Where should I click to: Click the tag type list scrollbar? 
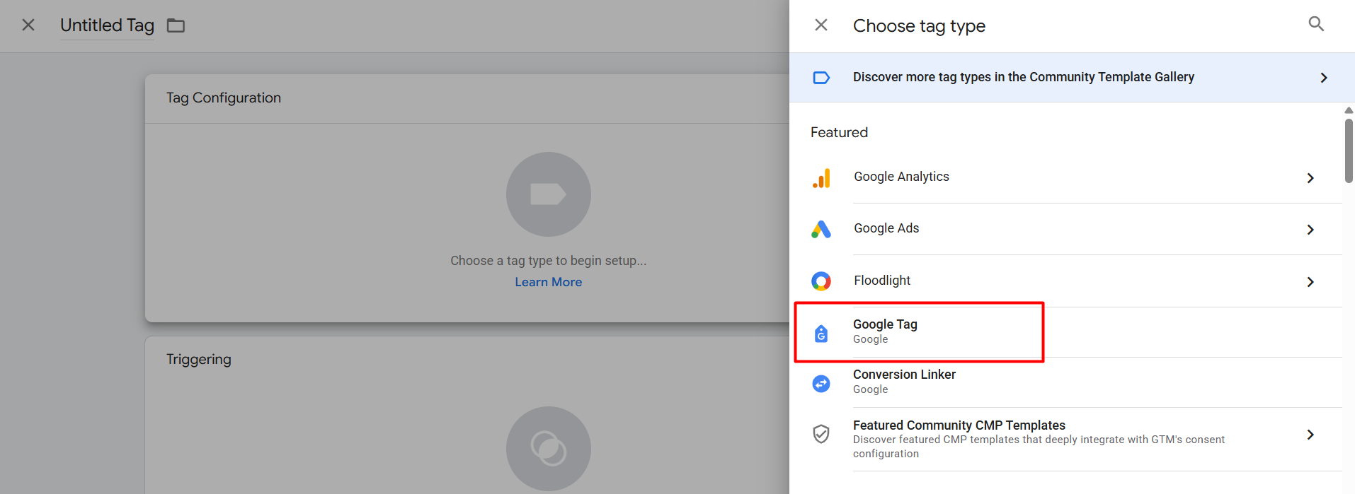point(1349,151)
